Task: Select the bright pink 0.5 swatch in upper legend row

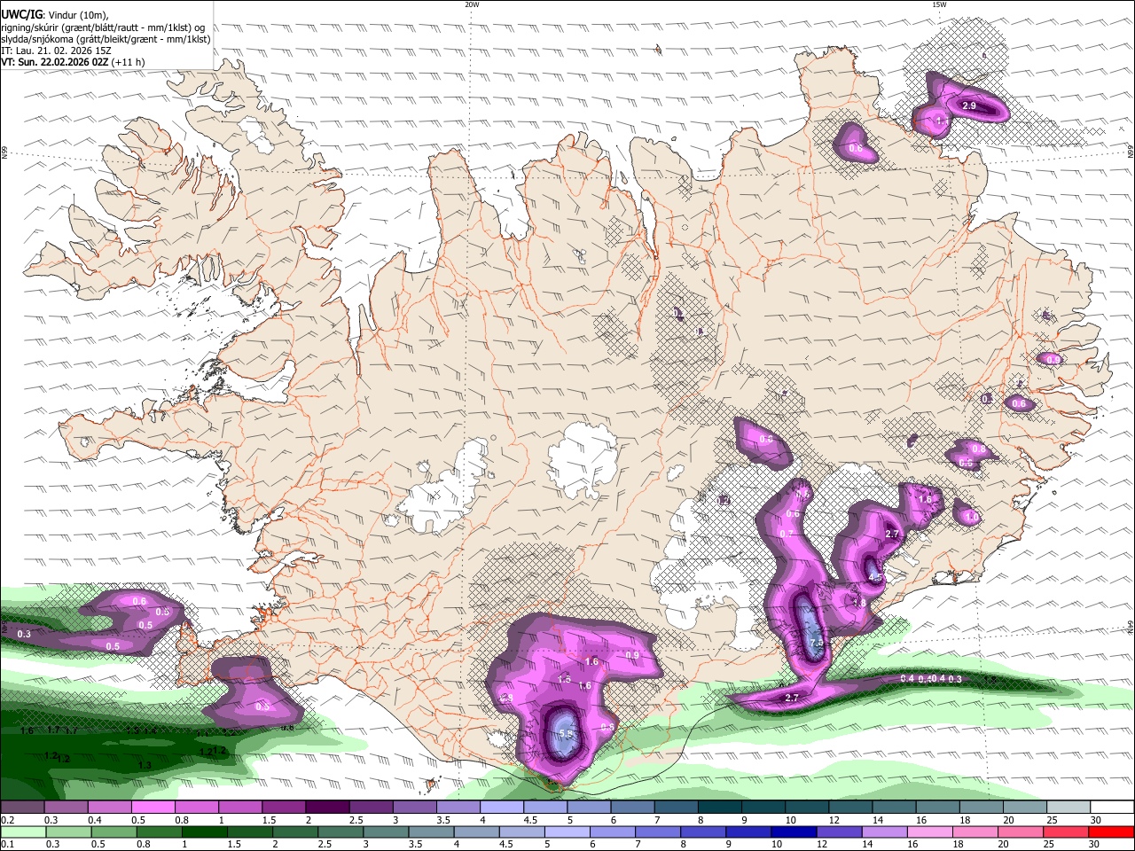Action: (x=153, y=808)
